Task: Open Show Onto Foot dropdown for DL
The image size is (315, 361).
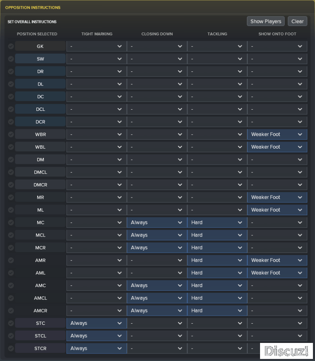Action: tap(277, 84)
